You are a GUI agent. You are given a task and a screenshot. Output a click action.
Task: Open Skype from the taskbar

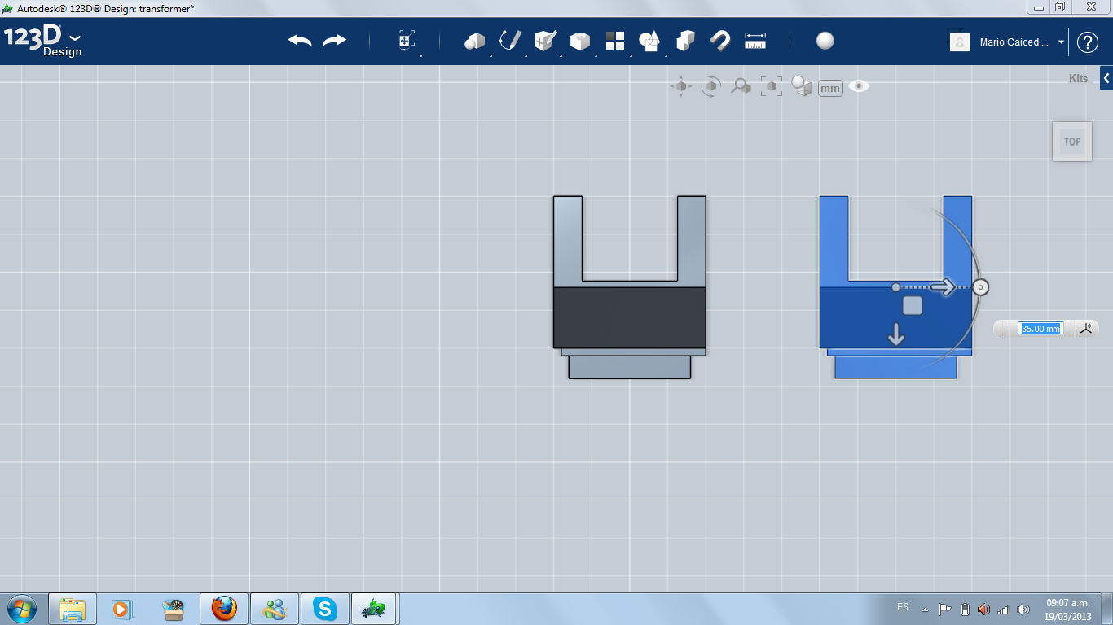point(325,609)
